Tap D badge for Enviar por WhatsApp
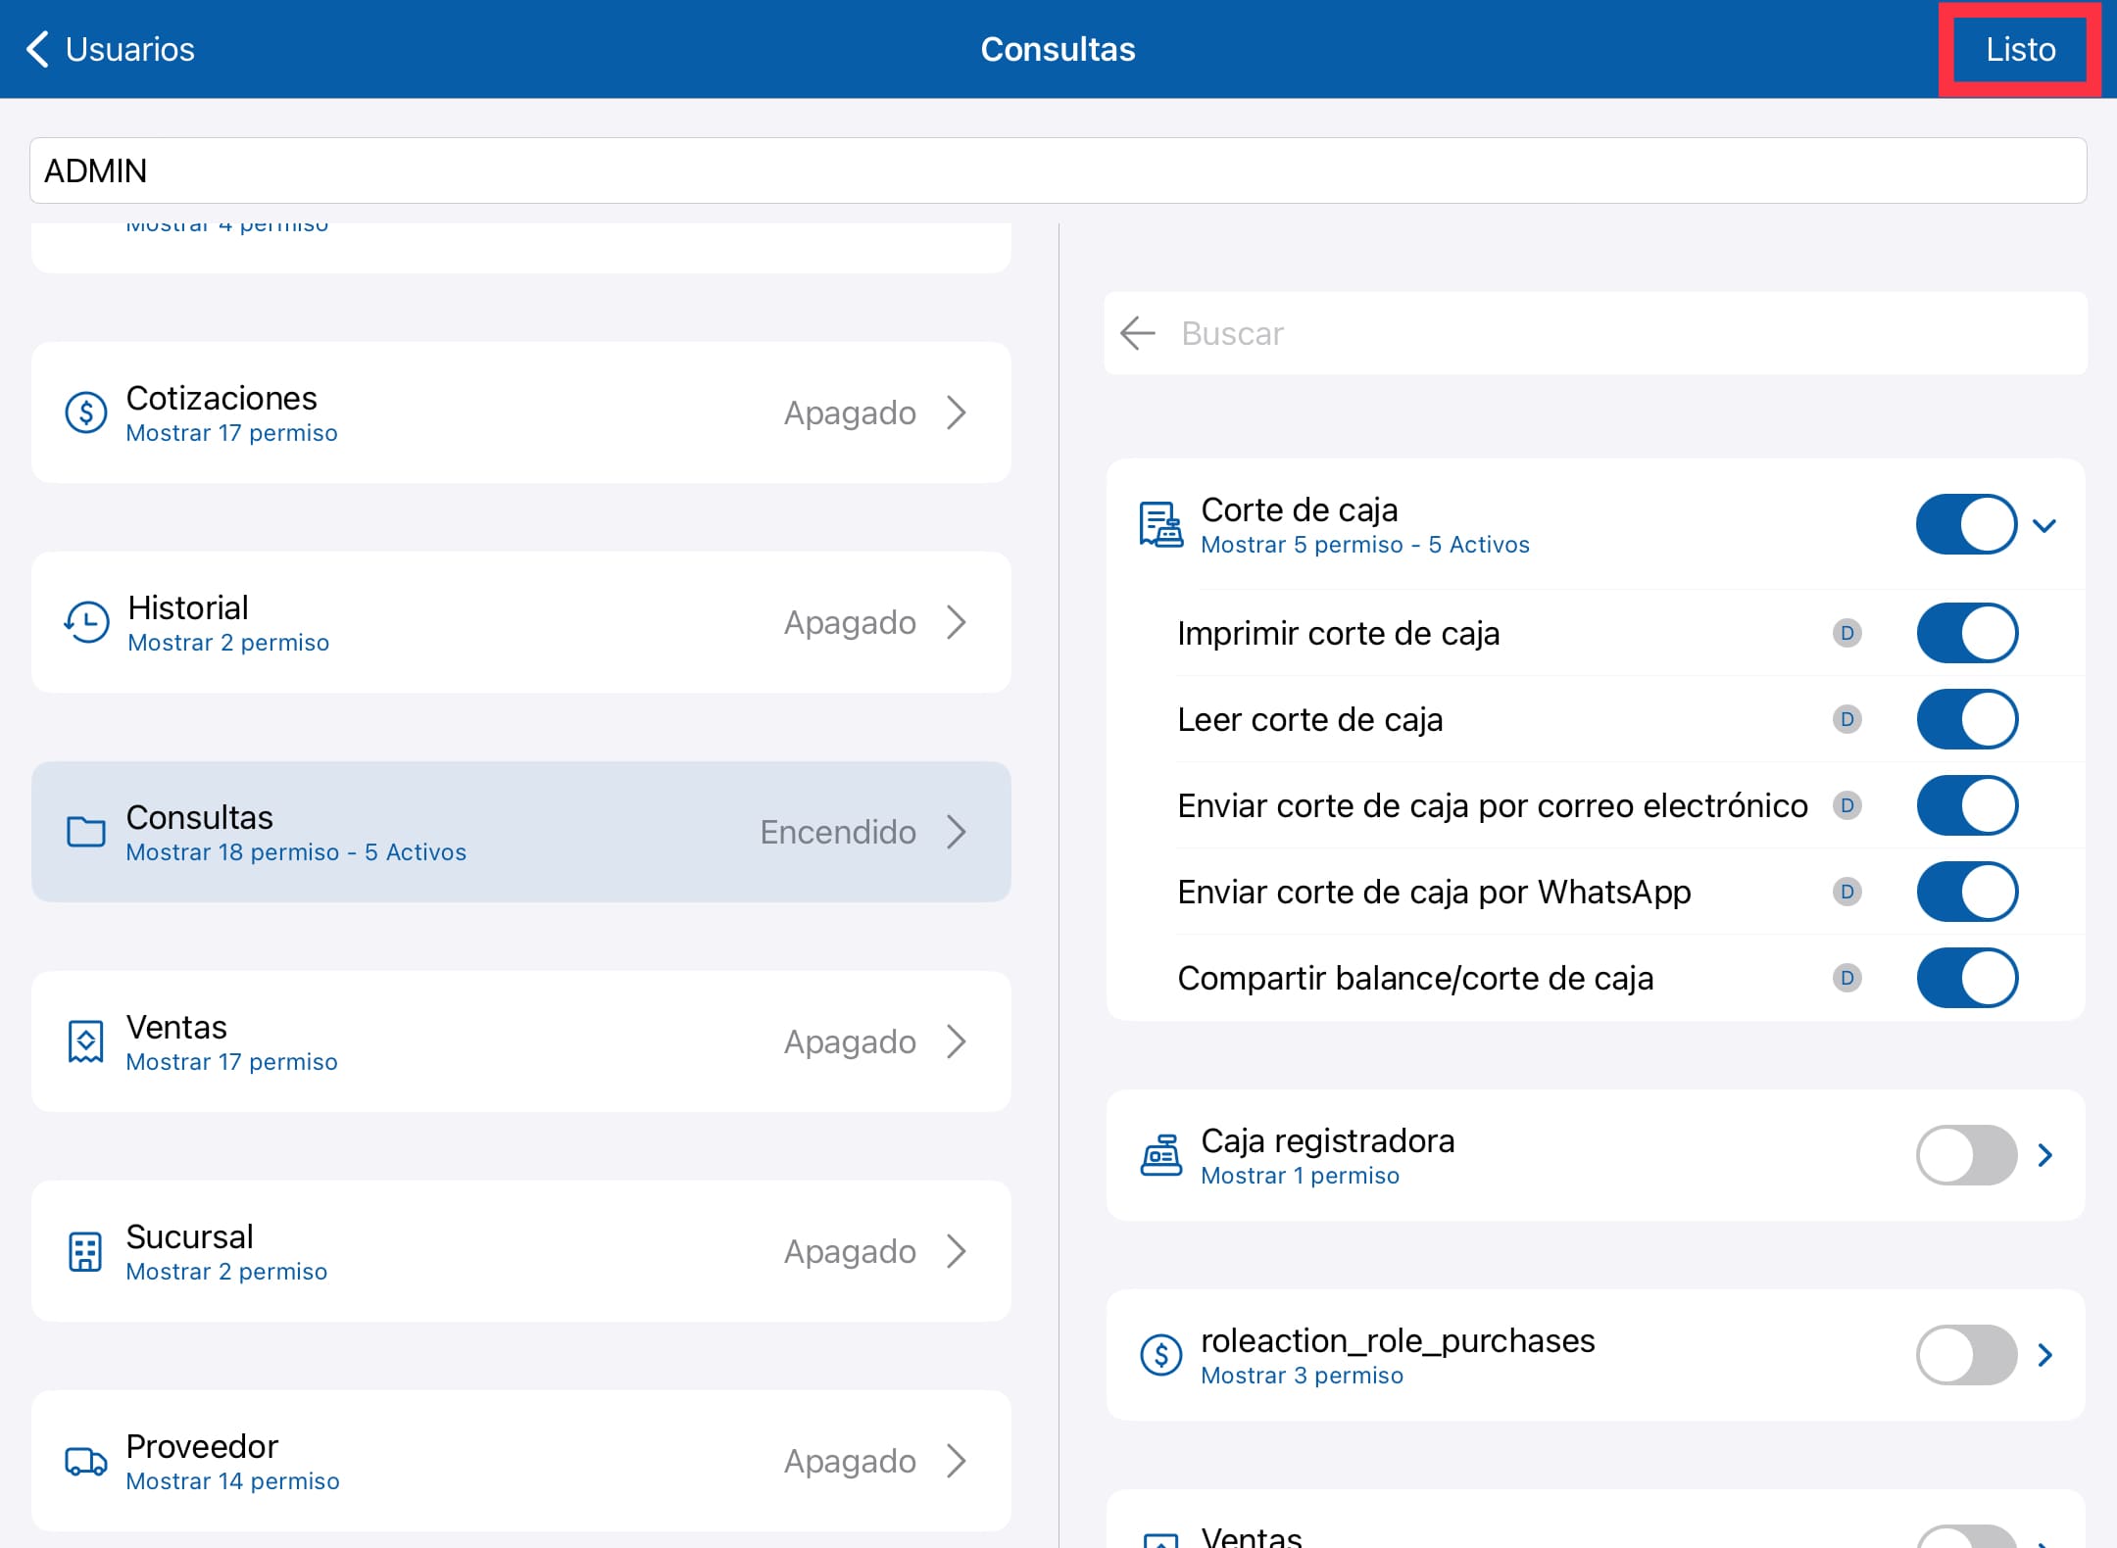This screenshot has height=1548, width=2117. pyautogui.click(x=1846, y=892)
